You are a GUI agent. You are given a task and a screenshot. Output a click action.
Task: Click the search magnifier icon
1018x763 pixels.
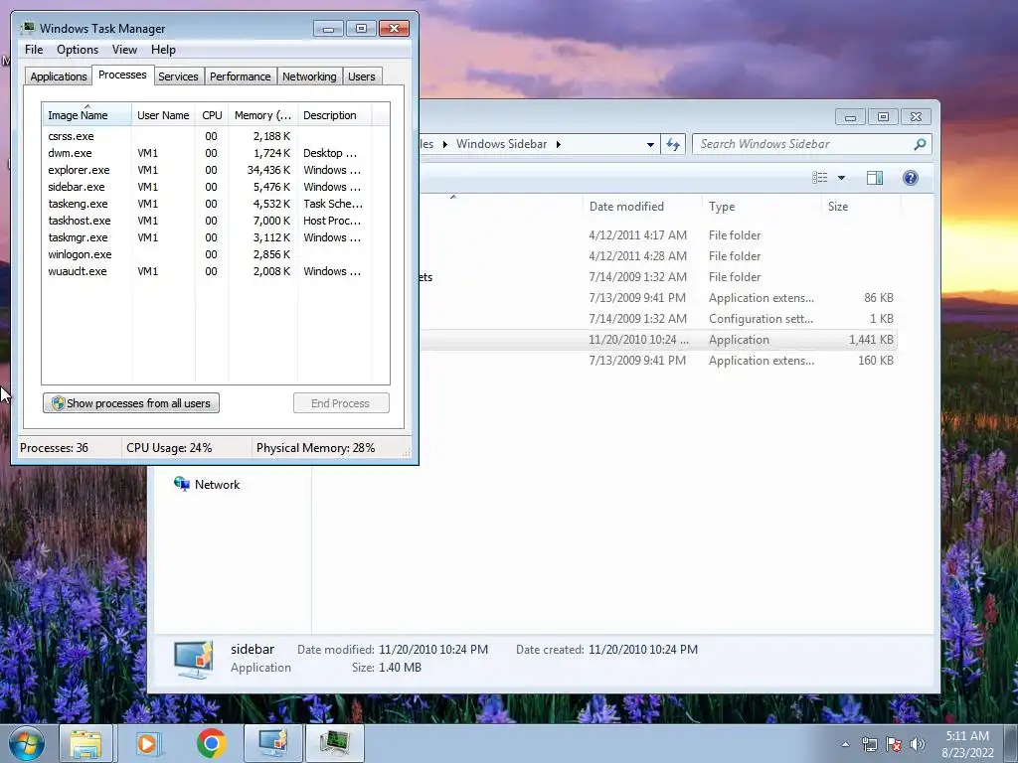(x=920, y=144)
